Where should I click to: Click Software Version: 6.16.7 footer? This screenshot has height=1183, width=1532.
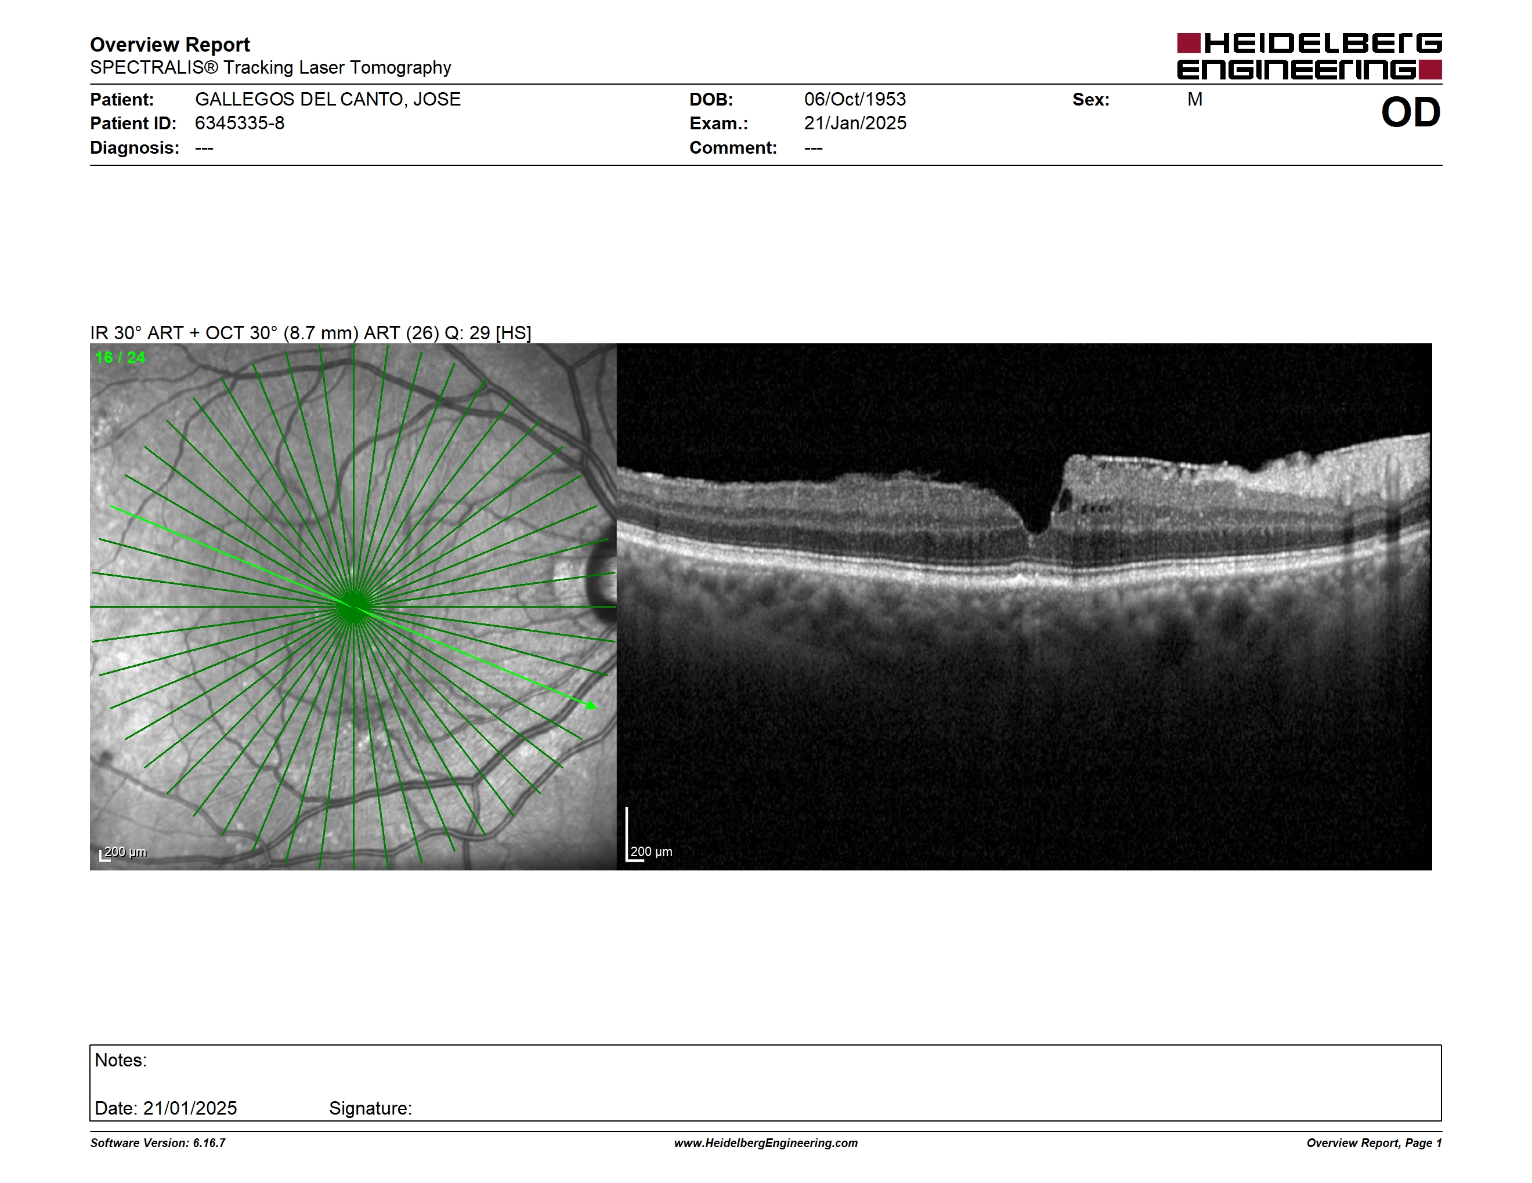pos(158,1143)
